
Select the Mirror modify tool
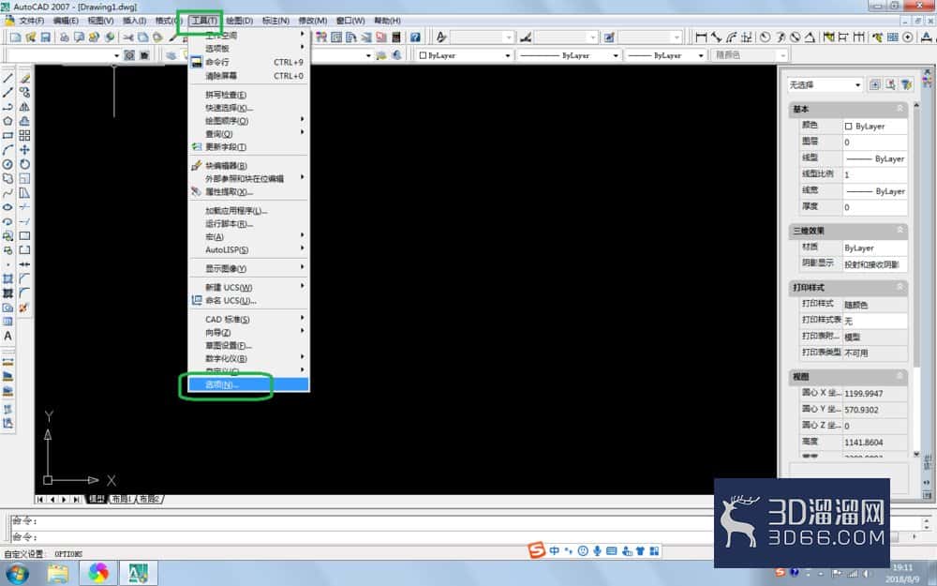pyautogui.click(x=24, y=107)
